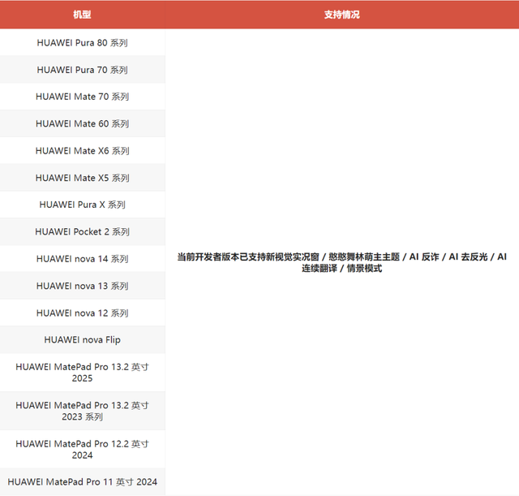Select the HUAWEI Mate 70 系列 row
This screenshot has height=496, width=519.
pyautogui.click(x=82, y=97)
